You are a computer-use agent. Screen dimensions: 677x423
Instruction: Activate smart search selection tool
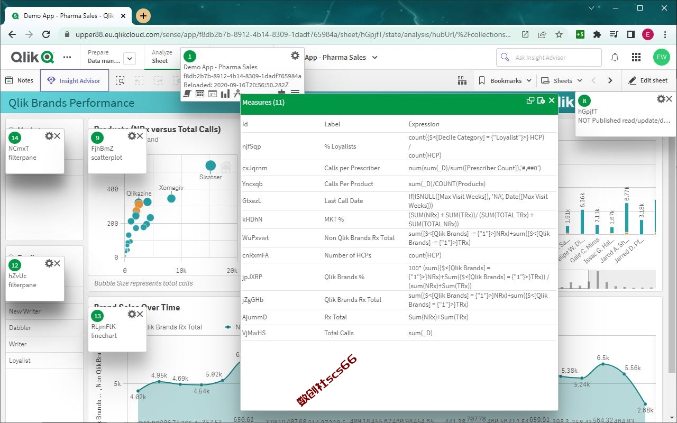tap(120, 81)
